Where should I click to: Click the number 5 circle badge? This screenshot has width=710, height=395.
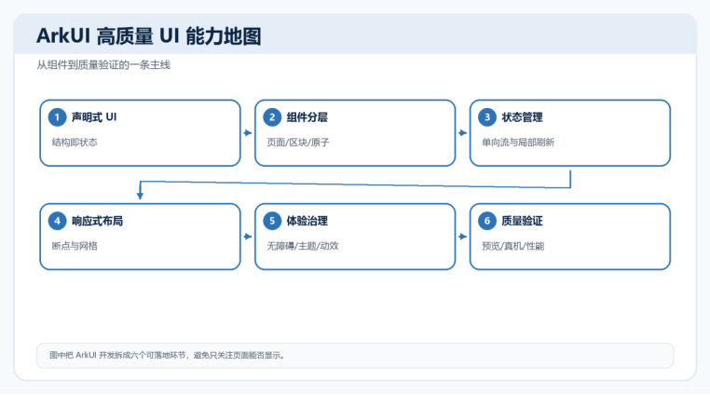[272, 221]
